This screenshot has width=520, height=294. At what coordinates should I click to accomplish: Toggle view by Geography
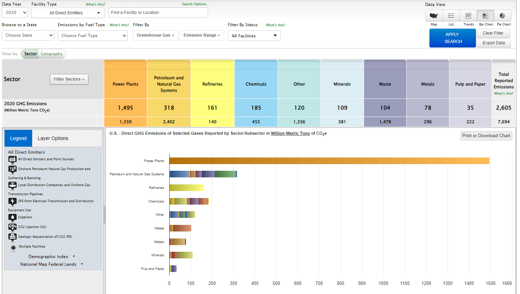51,54
